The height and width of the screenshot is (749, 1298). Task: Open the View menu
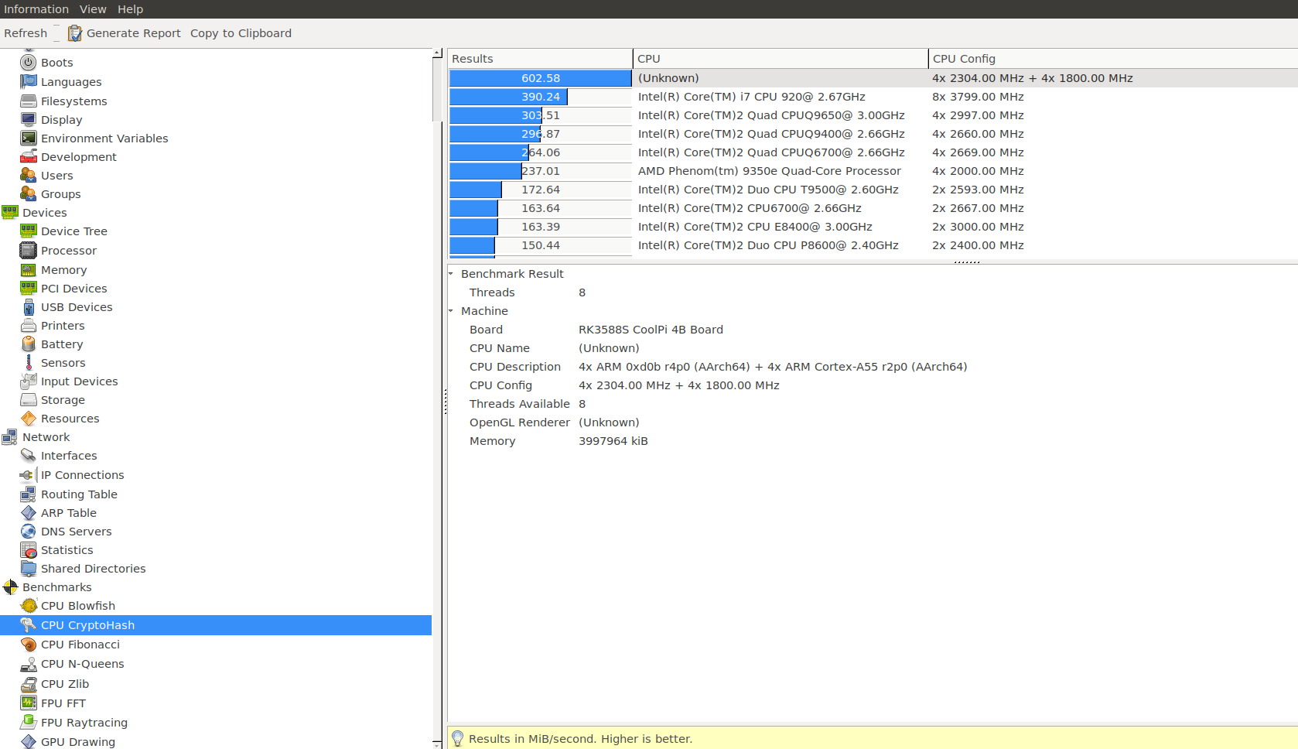(x=93, y=9)
